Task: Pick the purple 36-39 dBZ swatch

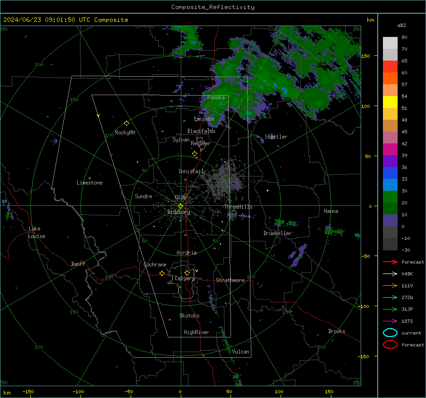Action: [390, 161]
